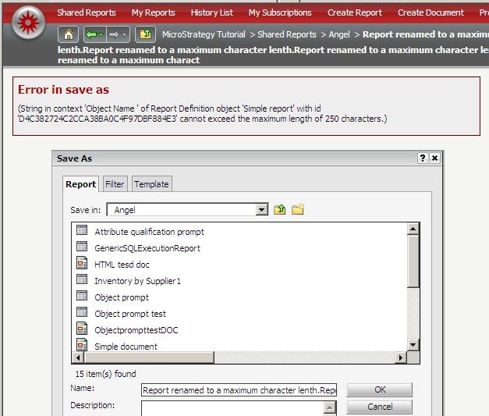Click the vertical scrollbar thumb in file list
This screenshot has height=416, width=489.
413,261
